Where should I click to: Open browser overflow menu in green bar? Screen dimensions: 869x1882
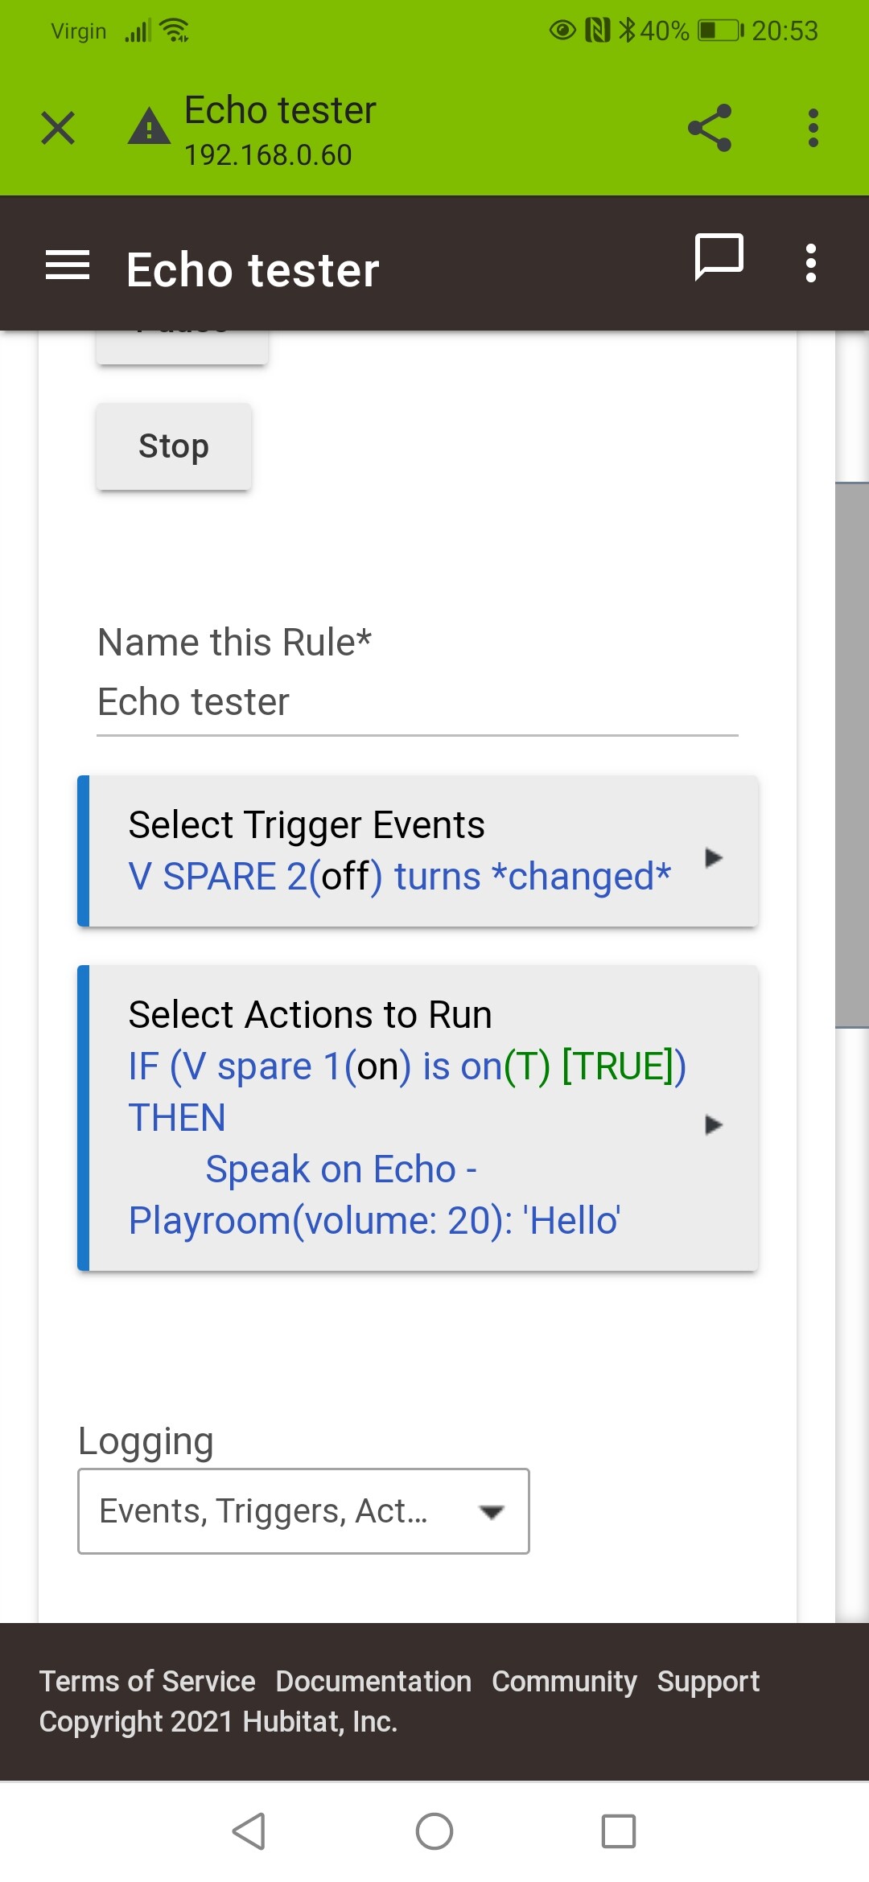[x=813, y=128]
